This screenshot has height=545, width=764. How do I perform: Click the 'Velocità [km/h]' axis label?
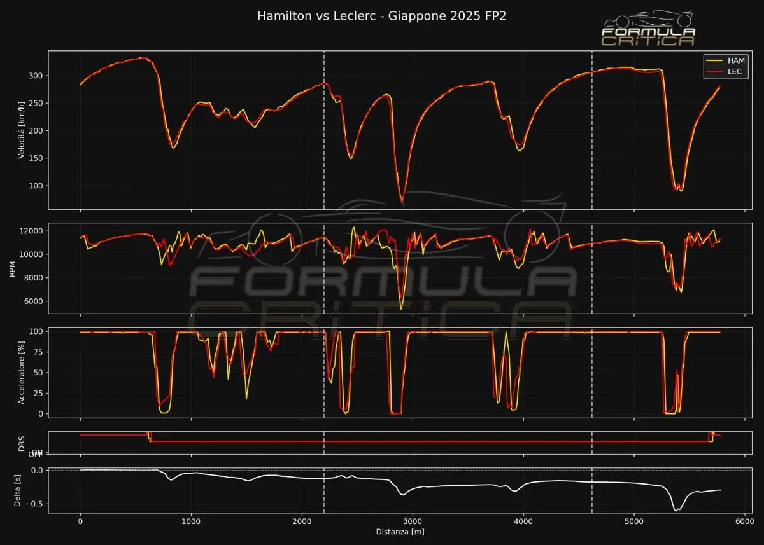(22, 130)
